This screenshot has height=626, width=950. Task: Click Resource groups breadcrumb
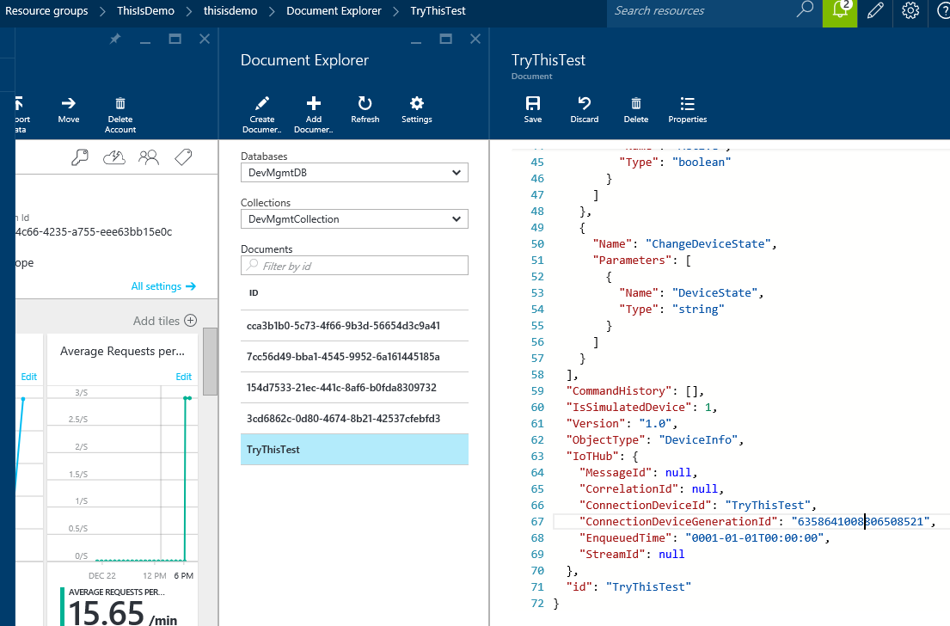(46, 11)
